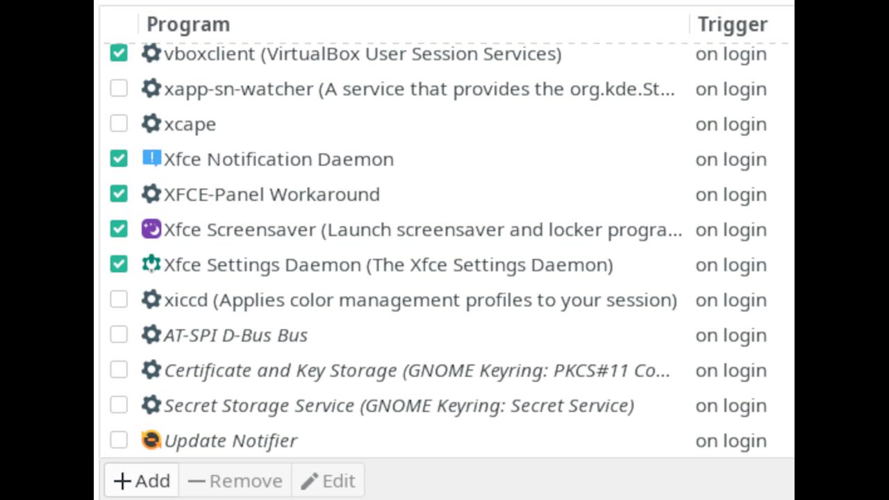Click the Xfce Settings Daemon icon
Viewport: 889px width, 500px height.
(x=151, y=265)
